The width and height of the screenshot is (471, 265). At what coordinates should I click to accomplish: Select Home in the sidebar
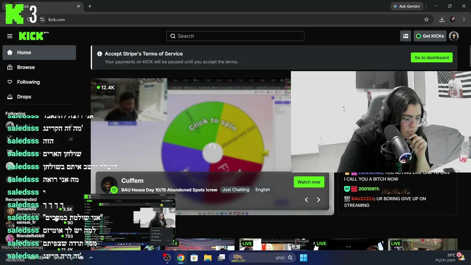tap(39, 53)
